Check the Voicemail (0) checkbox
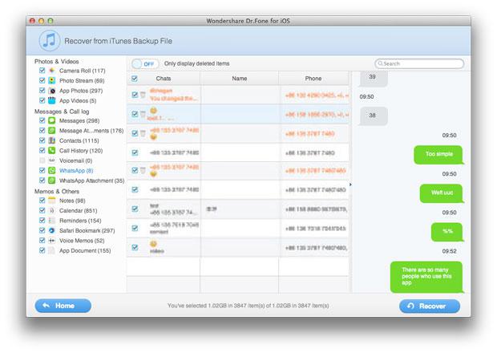 tap(42, 160)
